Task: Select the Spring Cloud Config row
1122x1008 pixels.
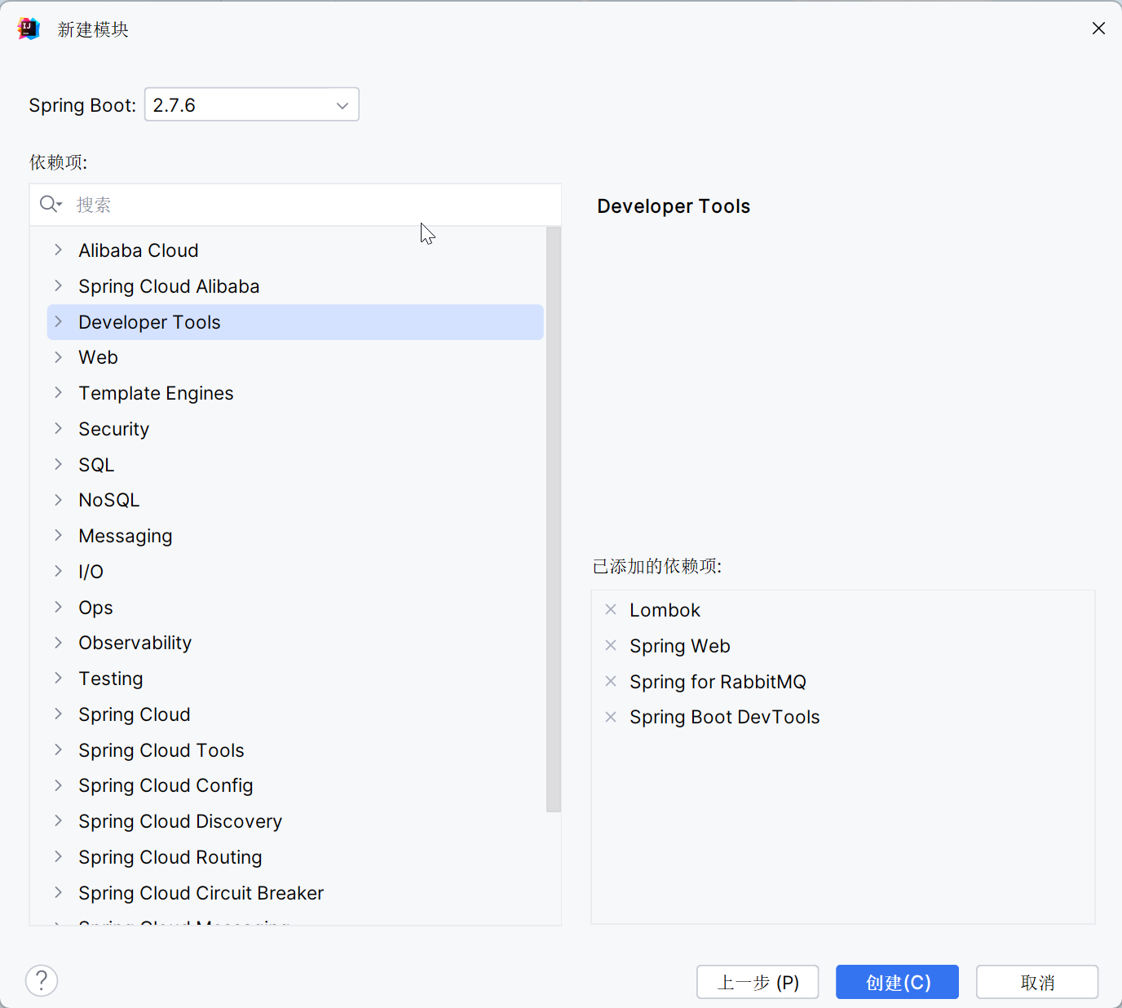Action: point(295,785)
